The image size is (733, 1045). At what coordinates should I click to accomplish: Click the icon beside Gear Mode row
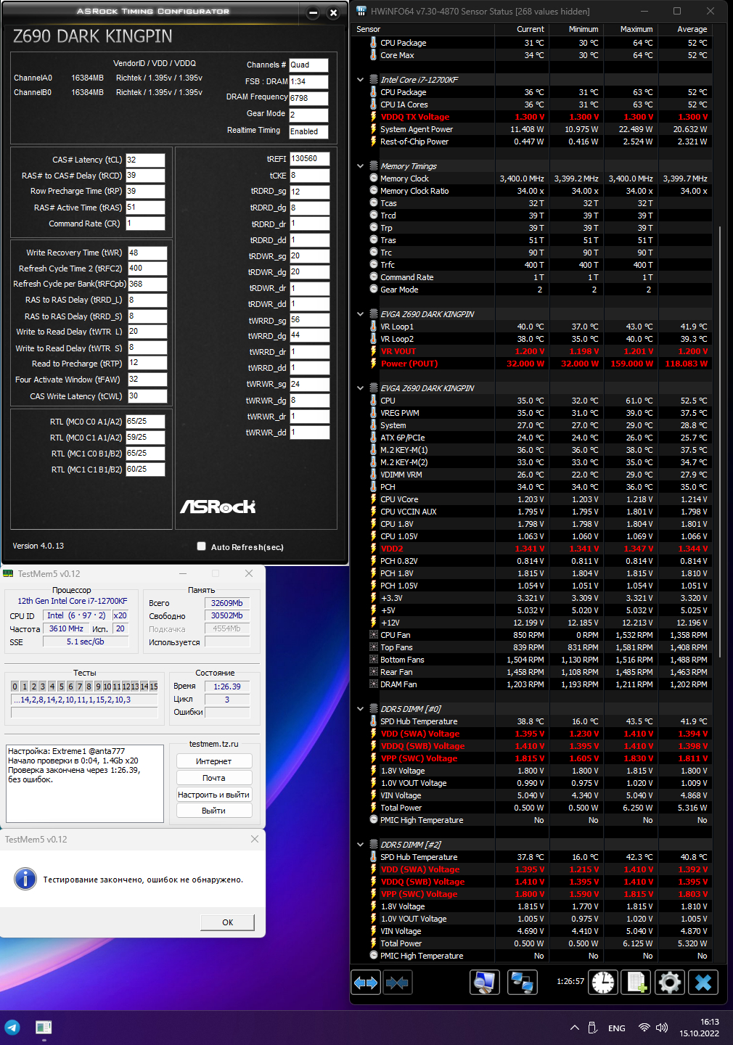[x=374, y=290]
